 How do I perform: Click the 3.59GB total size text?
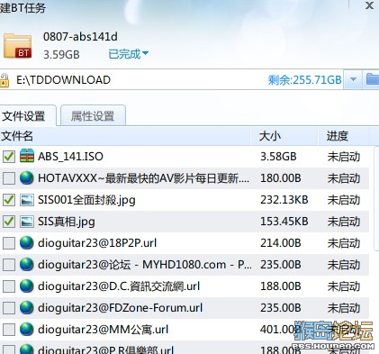tap(61, 55)
